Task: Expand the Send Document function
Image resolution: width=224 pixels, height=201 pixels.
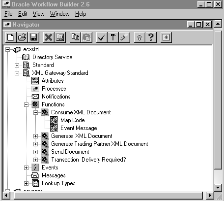Action: tap(35, 152)
